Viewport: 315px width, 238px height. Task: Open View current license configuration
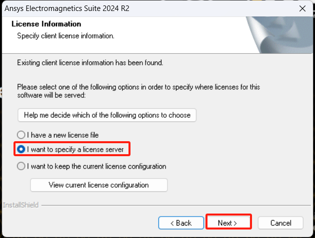point(98,185)
